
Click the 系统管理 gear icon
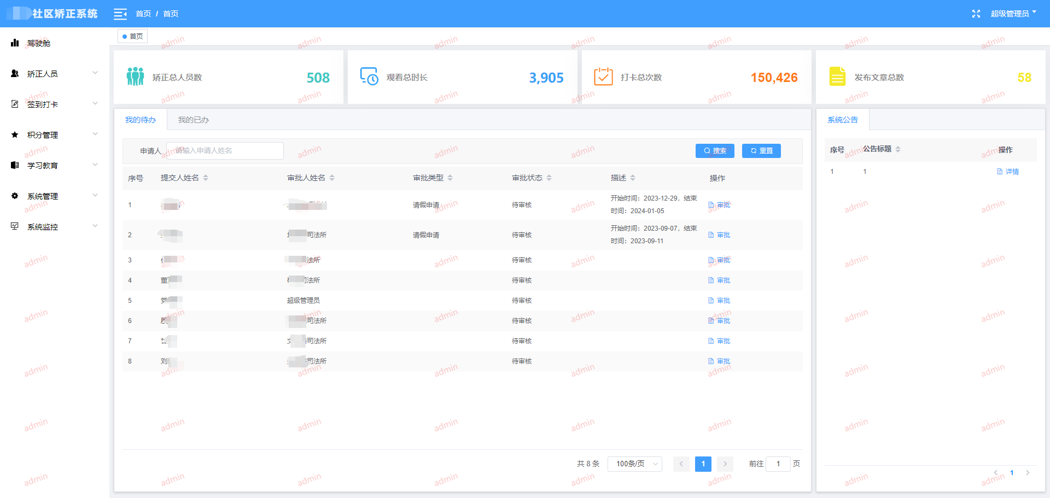click(x=15, y=196)
